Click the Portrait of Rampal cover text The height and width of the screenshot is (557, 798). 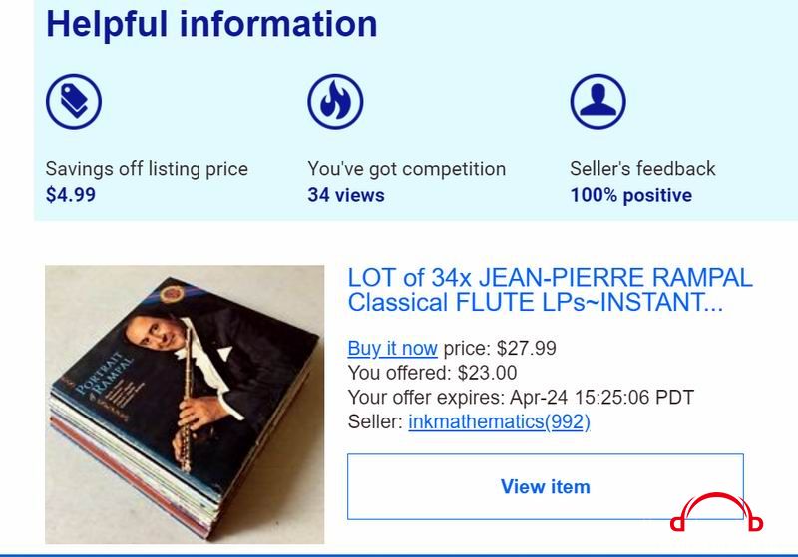click(106, 375)
